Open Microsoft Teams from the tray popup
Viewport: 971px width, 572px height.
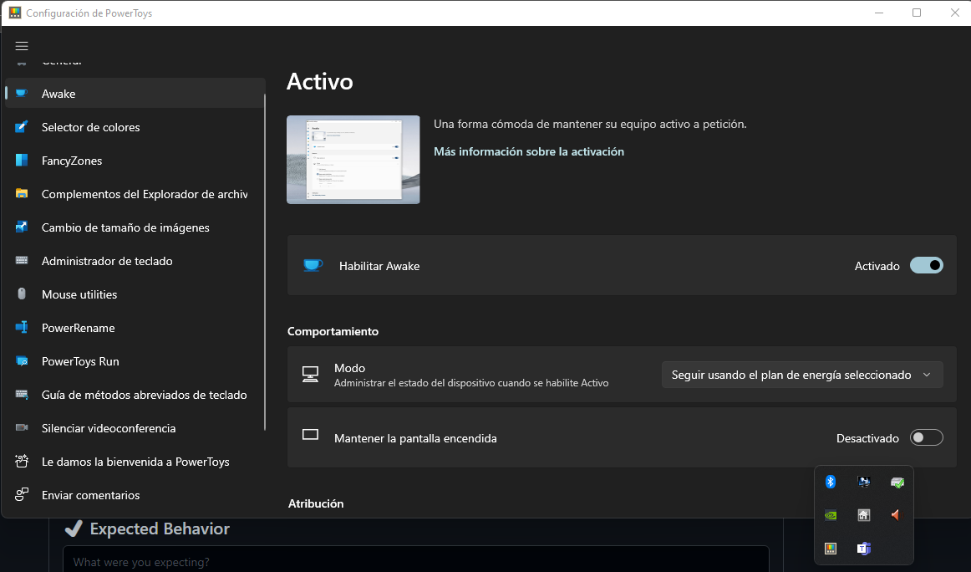click(x=863, y=548)
